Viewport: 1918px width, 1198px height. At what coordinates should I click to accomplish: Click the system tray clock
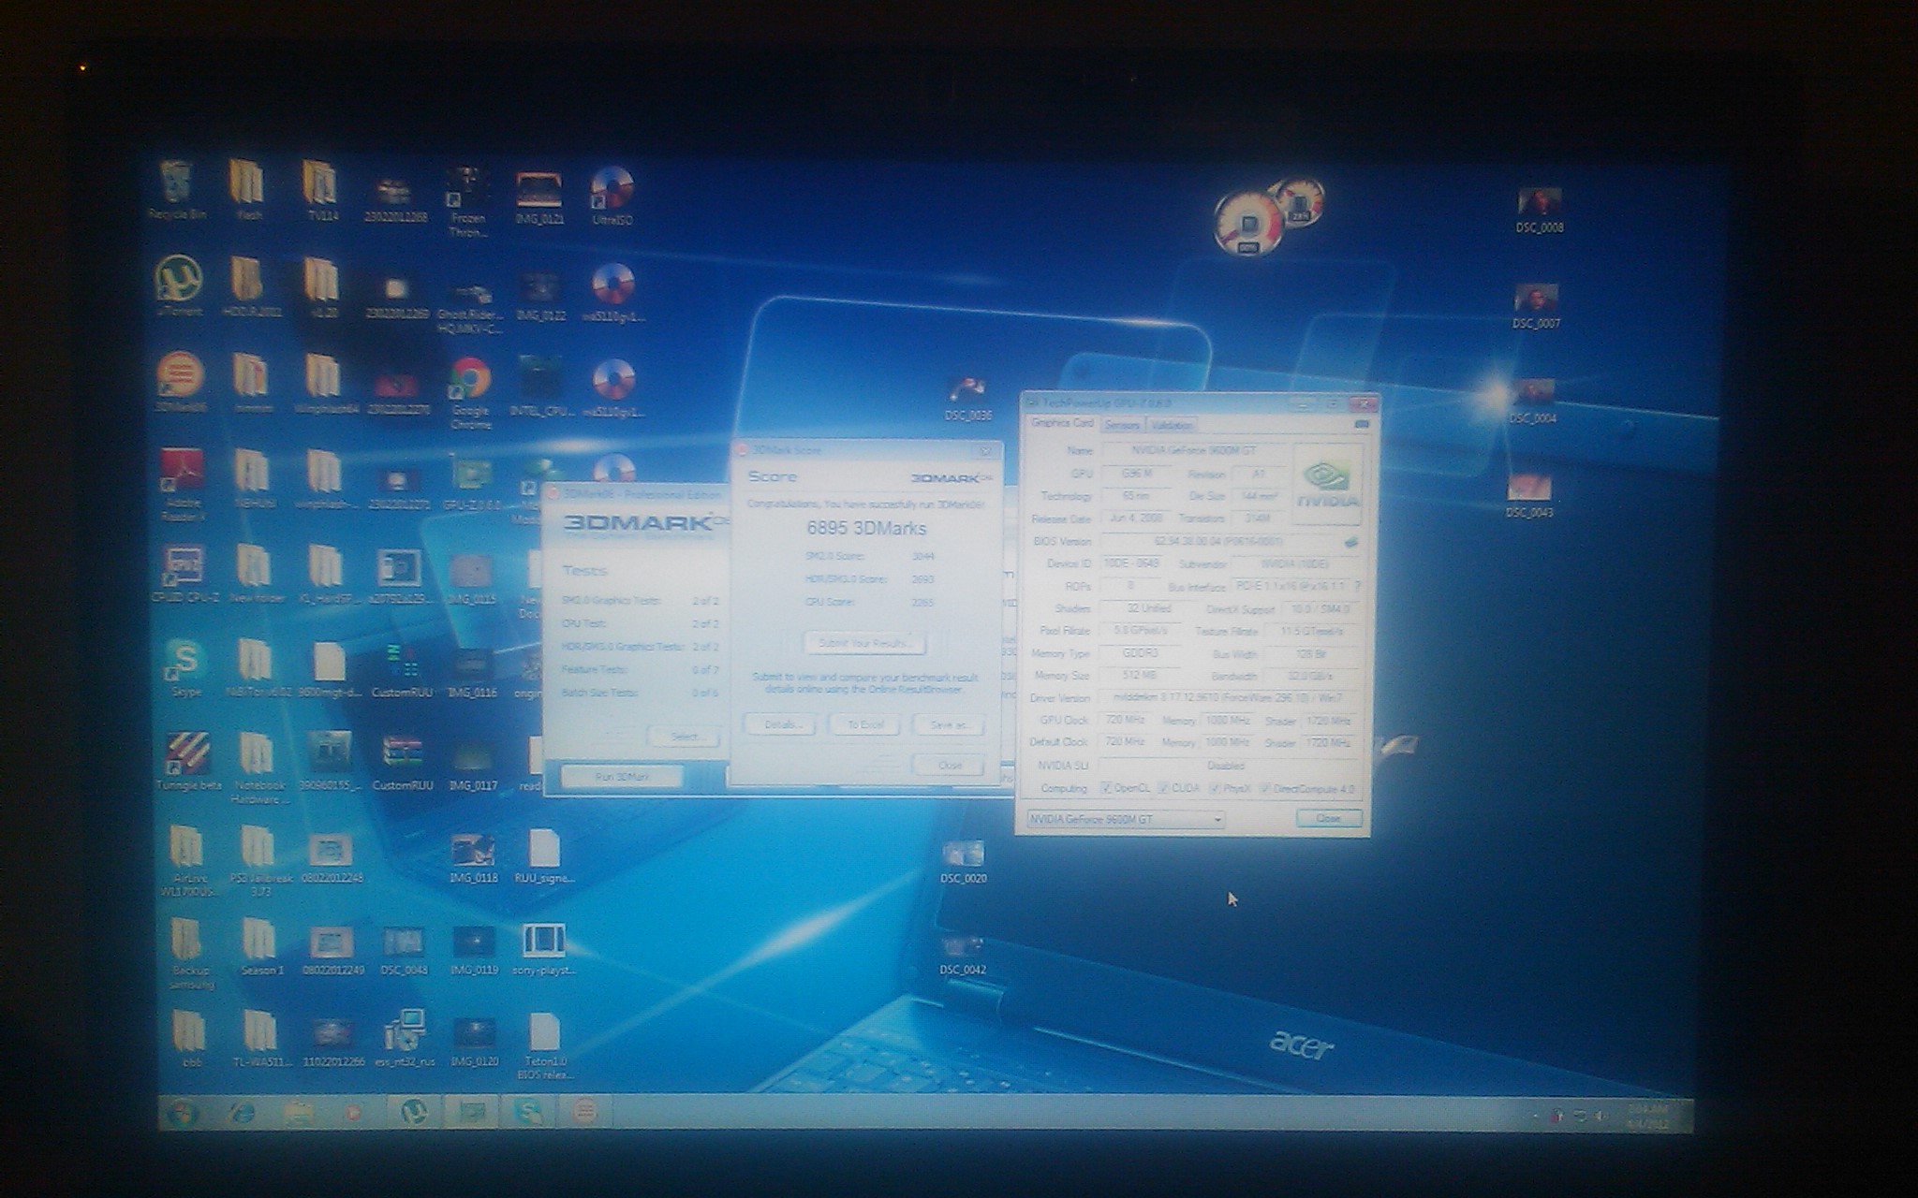click(1649, 1115)
